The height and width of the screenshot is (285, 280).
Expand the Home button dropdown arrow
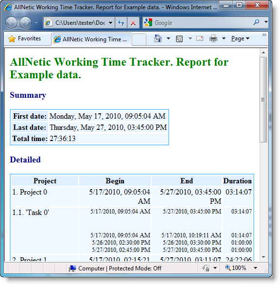[x=168, y=38]
